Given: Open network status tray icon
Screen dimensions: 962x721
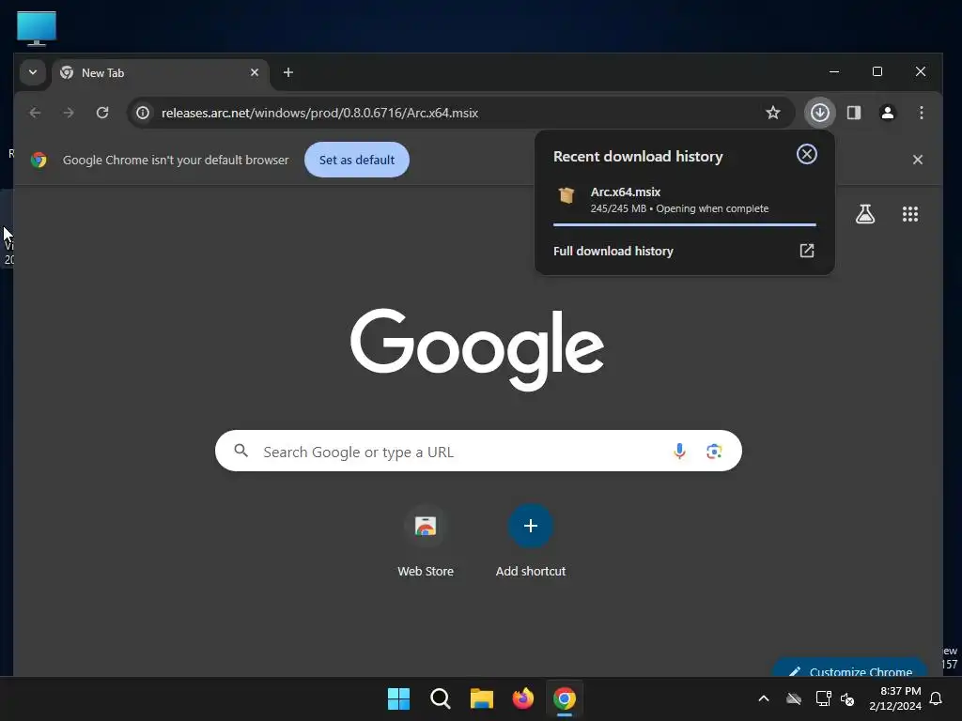Looking at the screenshot, I should [x=823, y=698].
